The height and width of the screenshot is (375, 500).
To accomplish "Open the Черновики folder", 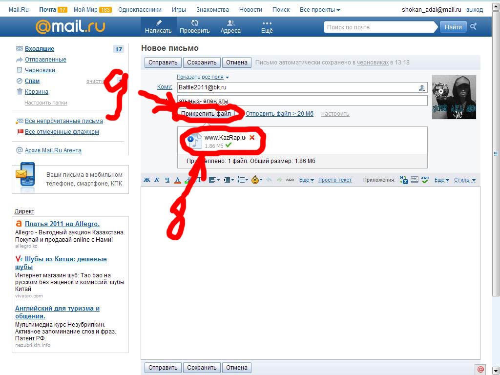I will point(40,70).
